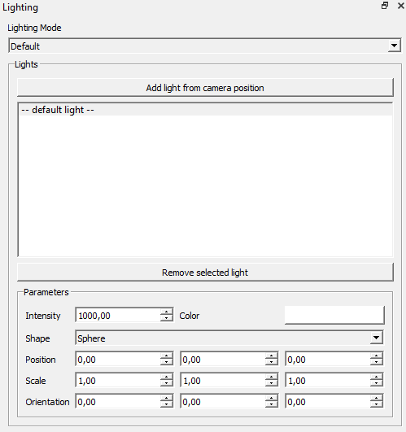Click the Intensity value field

[x=118, y=315]
